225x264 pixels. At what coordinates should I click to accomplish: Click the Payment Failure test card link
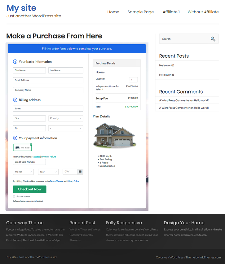tap(49, 157)
